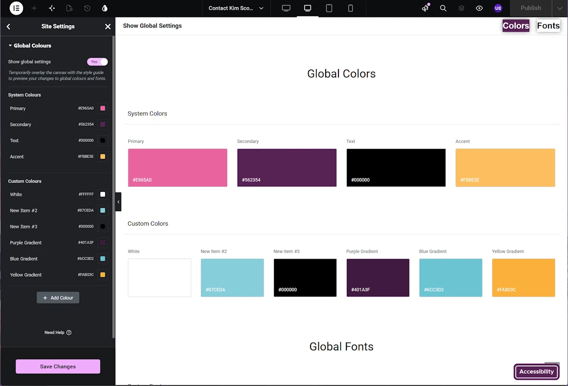
Task: Select the black Text colour preview card
Action: point(396,167)
